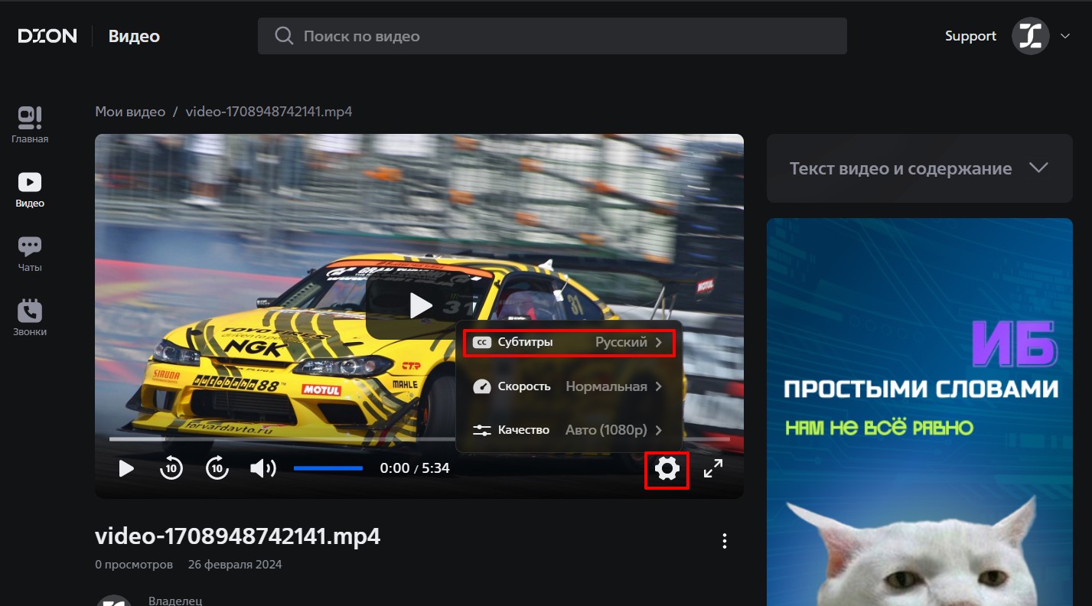Click the chevron next to Авто (1080p)
This screenshot has height=606, width=1092.
tap(658, 430)
